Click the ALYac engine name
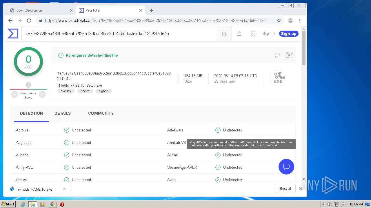371x208 pixels. (172, 155)
